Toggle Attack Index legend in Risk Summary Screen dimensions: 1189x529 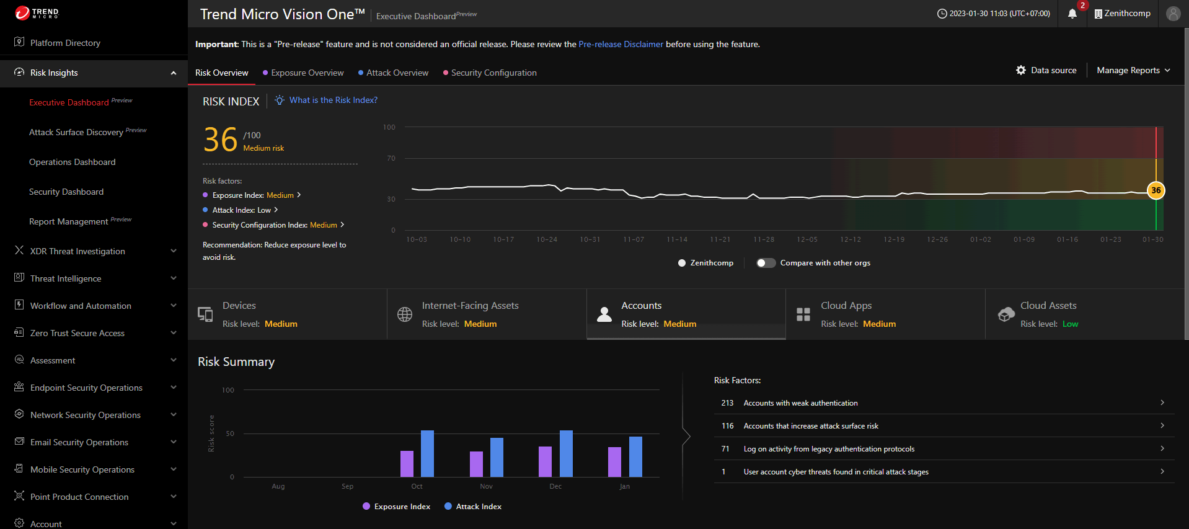(x=473, y=507)
